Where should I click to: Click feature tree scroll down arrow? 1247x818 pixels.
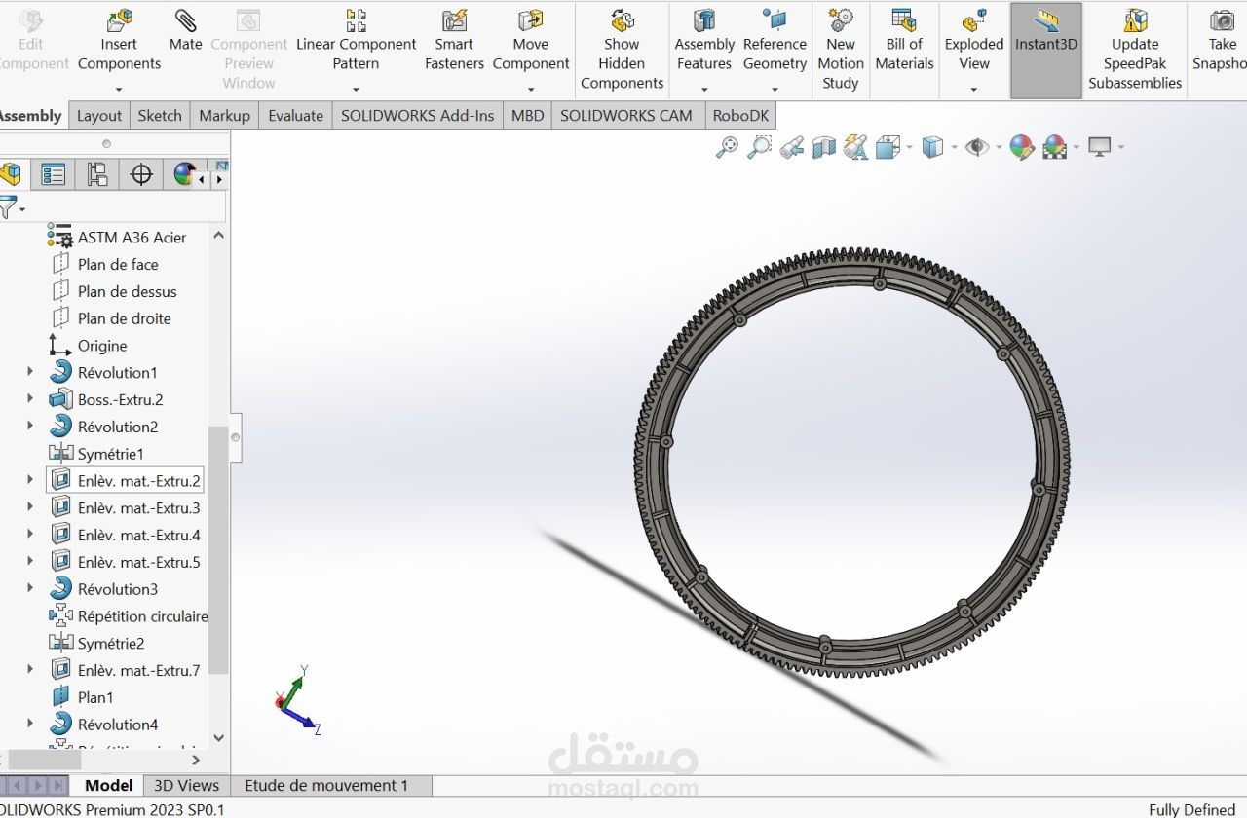coord(218,738)
